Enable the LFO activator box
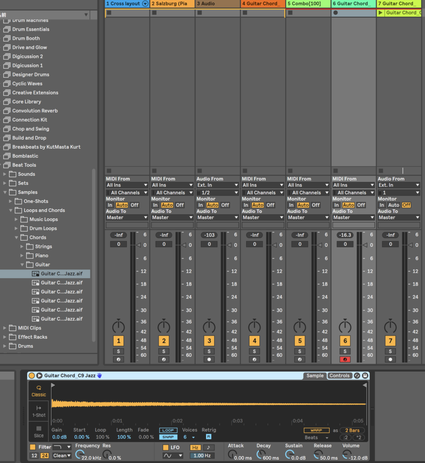Viewport: 425px width, 463px height. [166, 448]
